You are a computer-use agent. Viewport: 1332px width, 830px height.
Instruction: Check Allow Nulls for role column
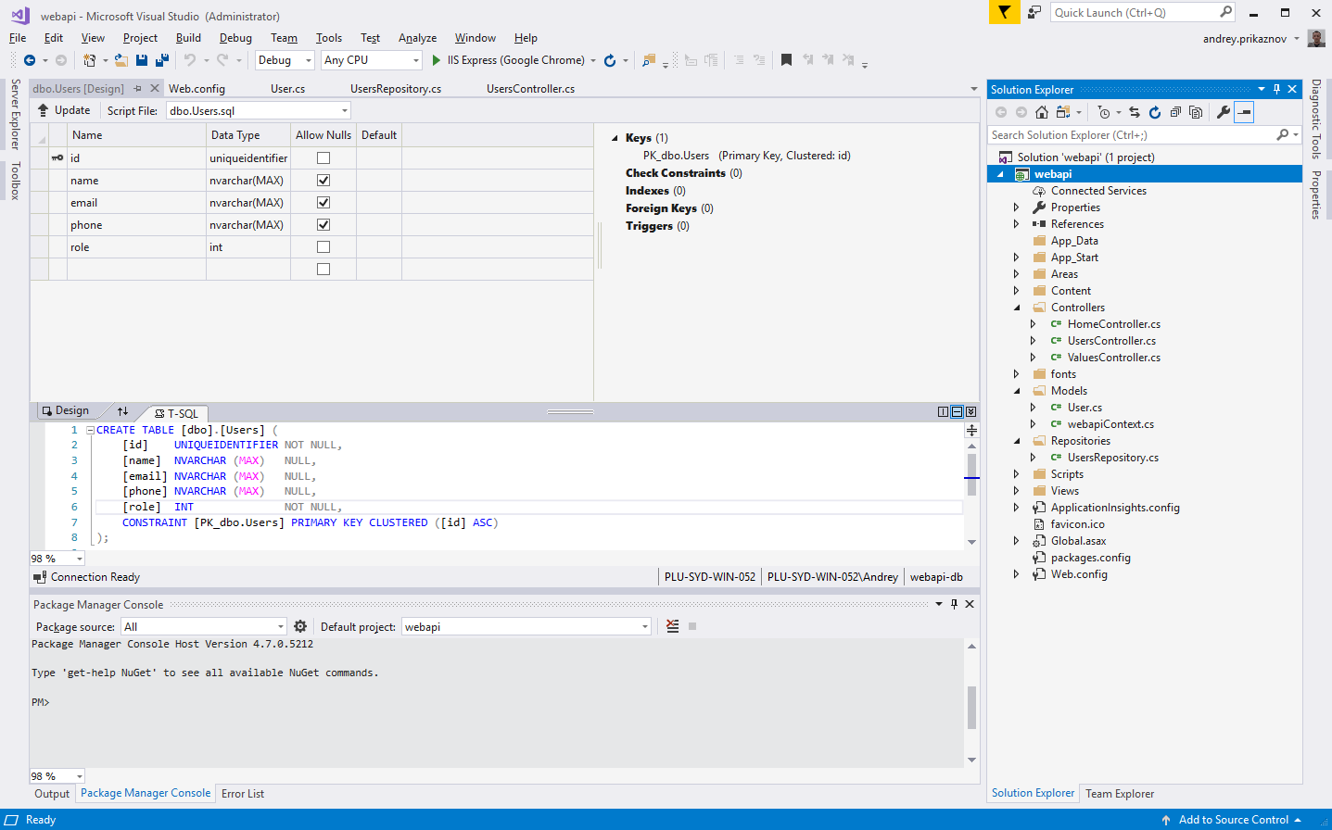(323, 247)
